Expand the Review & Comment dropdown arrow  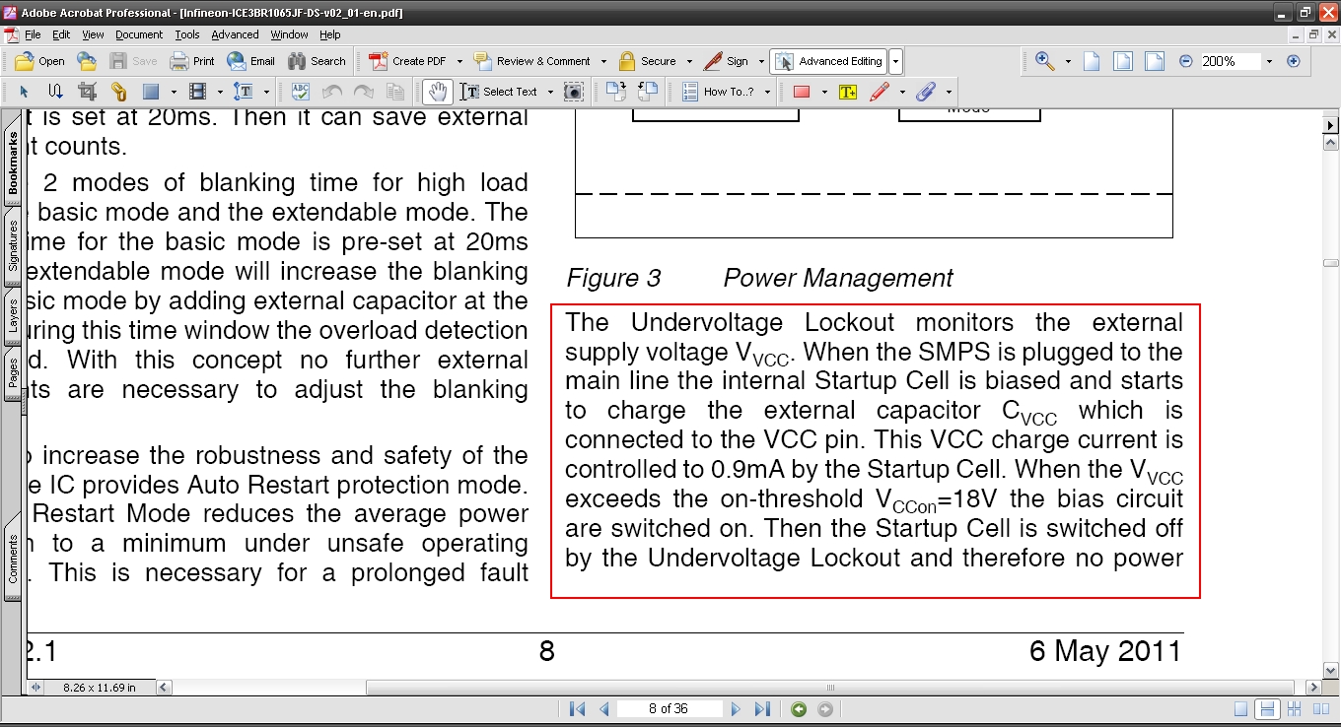tap(601, 61)
